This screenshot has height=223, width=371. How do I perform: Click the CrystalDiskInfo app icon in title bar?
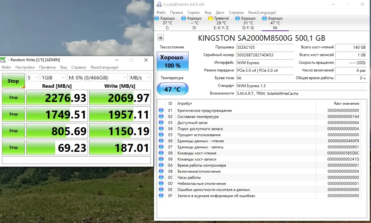159,4
